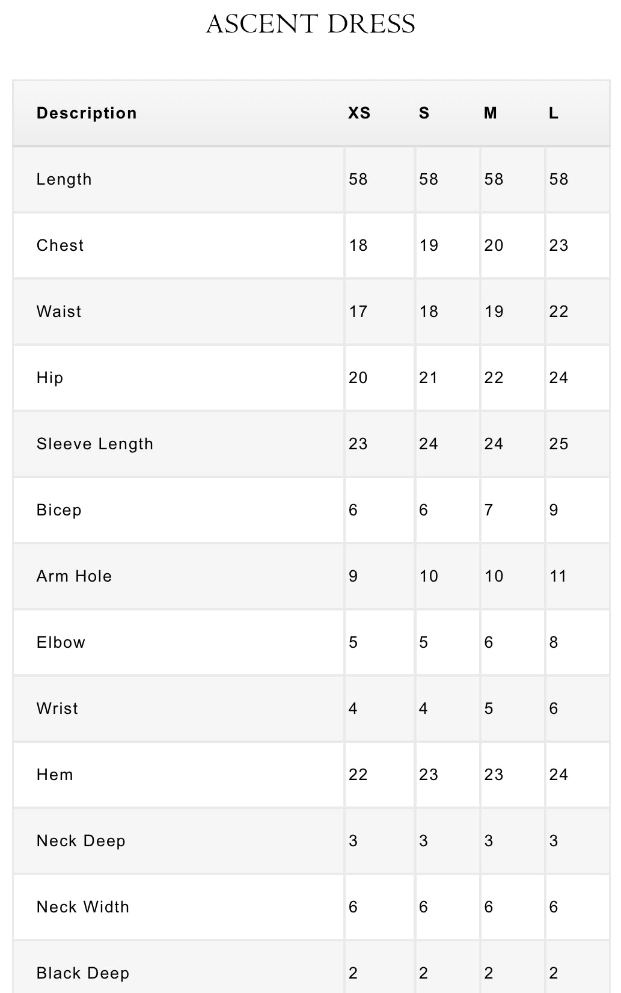Click the XS size column header
The width and height of the screenshot is (621, 993).
click(x=359, y=113)
